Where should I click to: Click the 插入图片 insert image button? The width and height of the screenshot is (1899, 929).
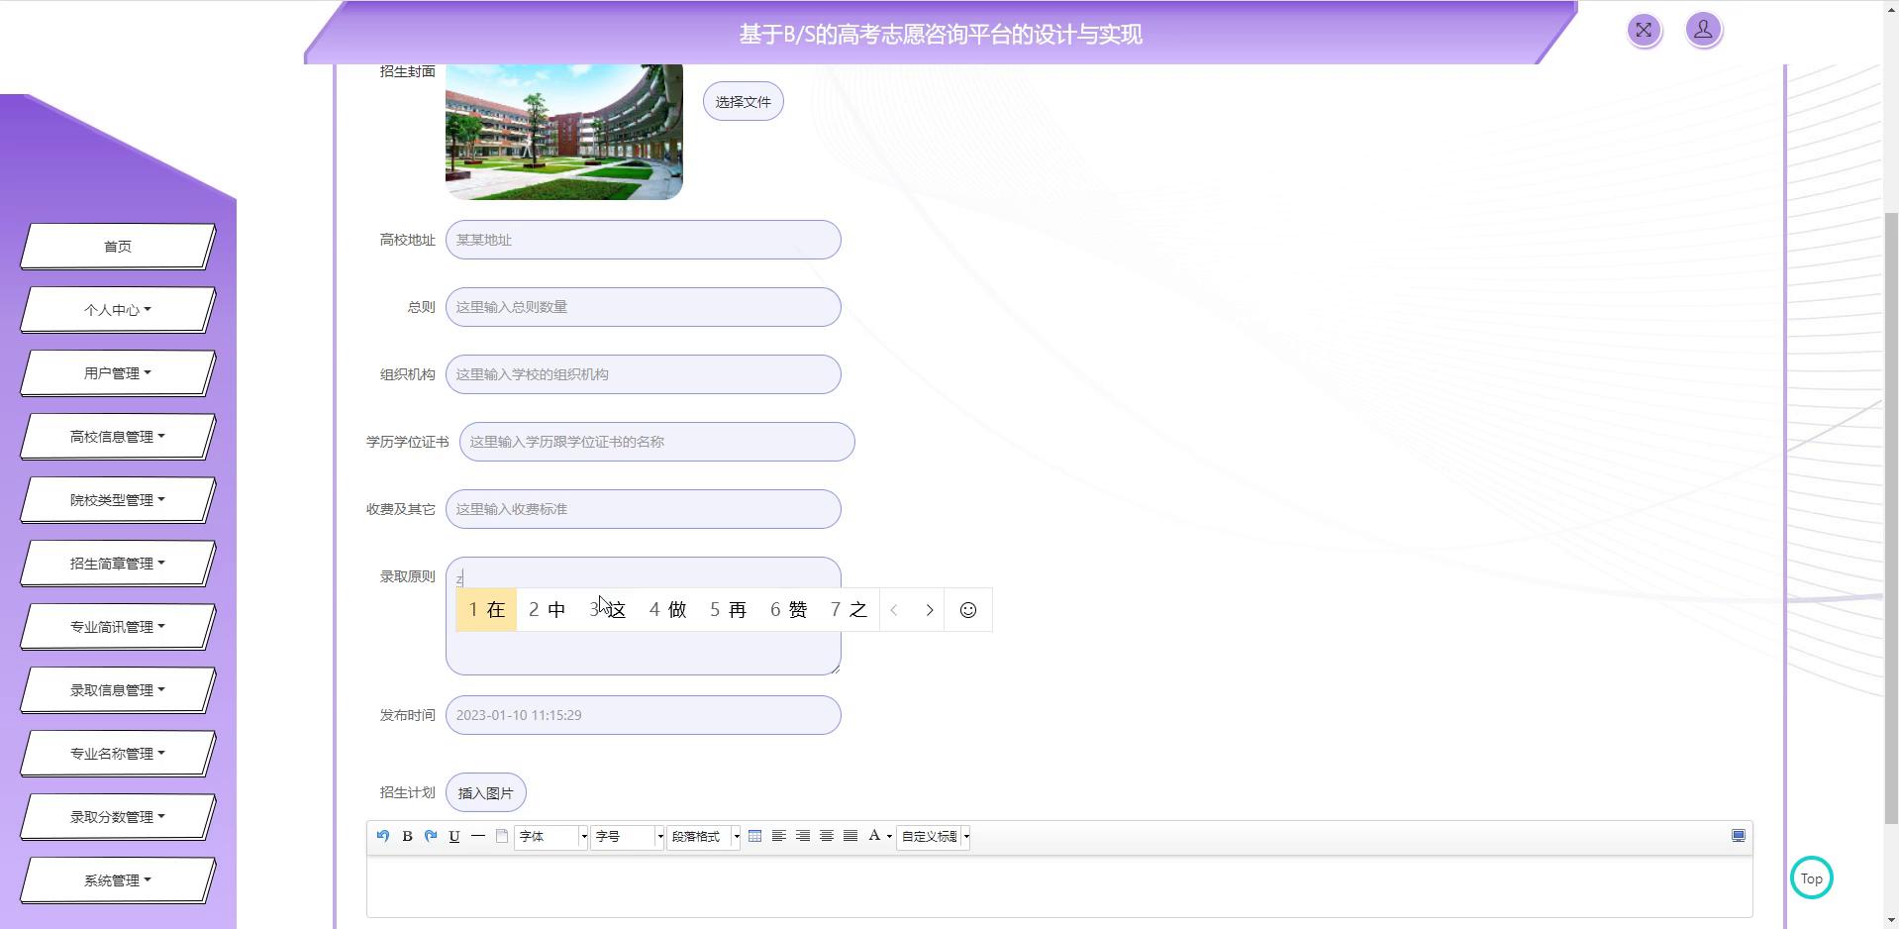pyautogui.click(x=486, y=792)
